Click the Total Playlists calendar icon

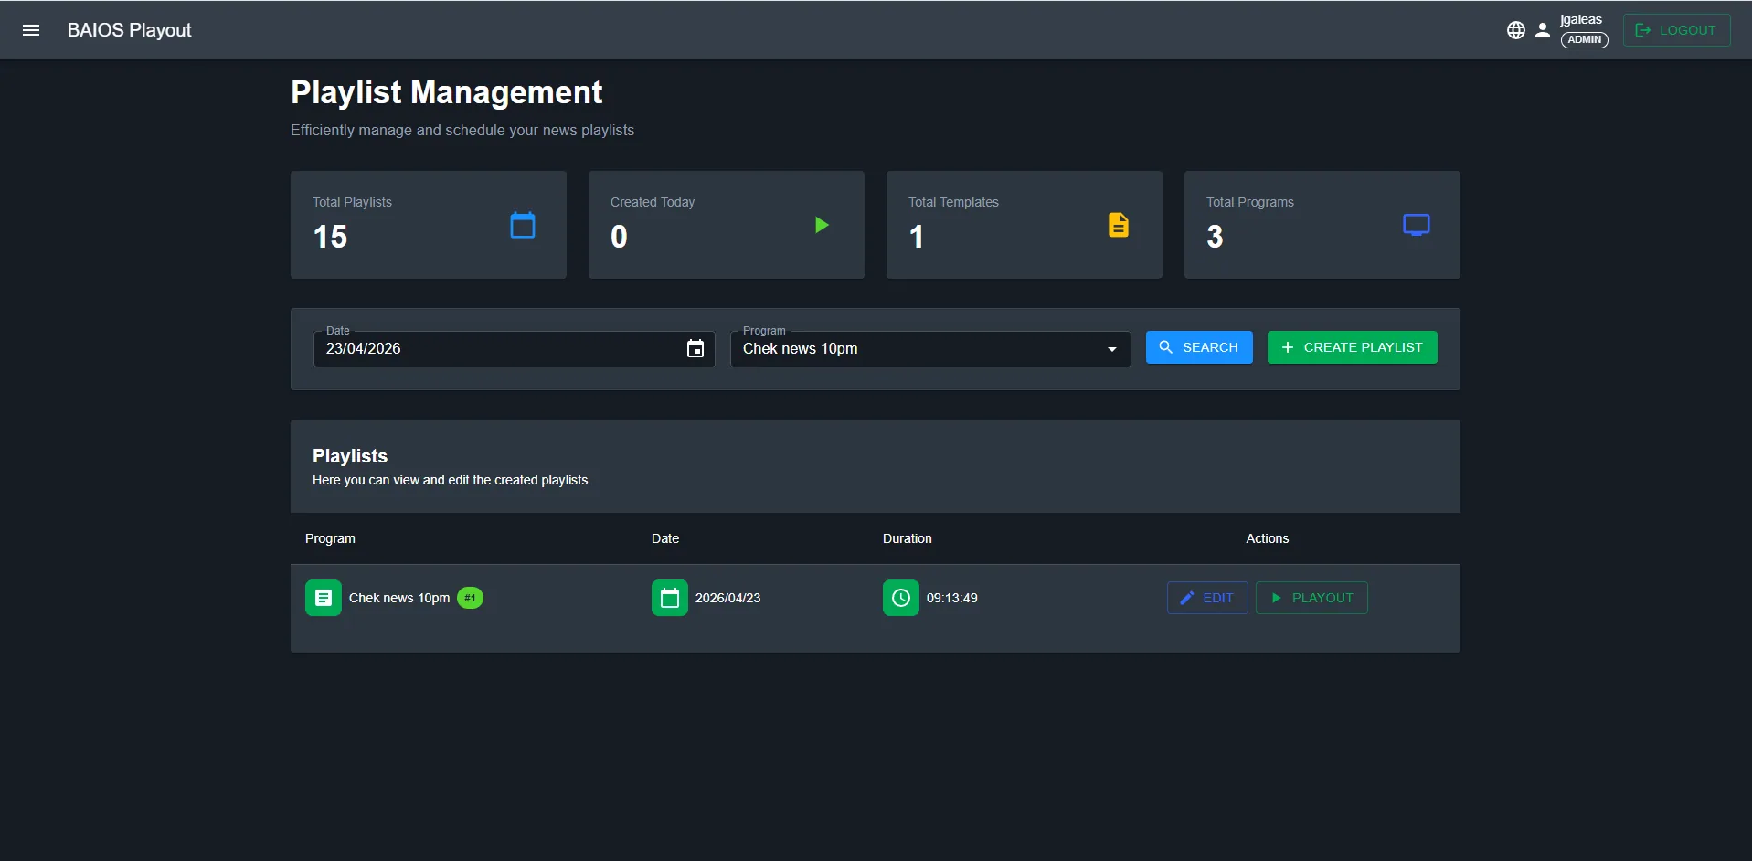523,225
